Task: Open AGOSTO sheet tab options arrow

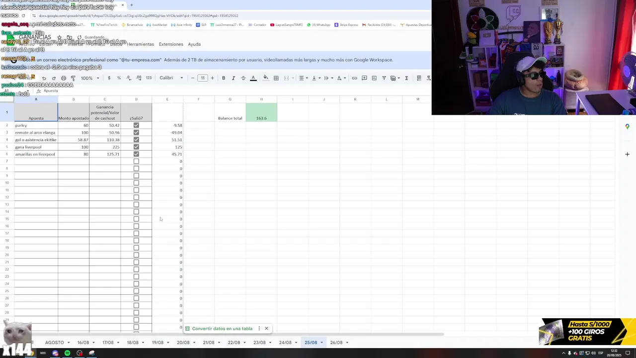Action: tap(69, 343)
